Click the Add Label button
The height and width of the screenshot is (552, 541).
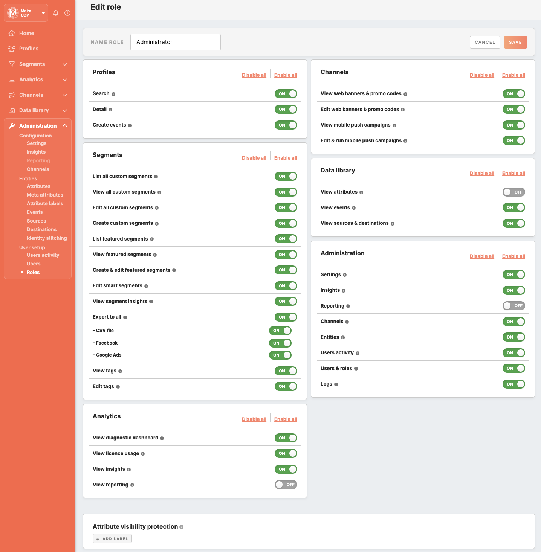(112, 538)
